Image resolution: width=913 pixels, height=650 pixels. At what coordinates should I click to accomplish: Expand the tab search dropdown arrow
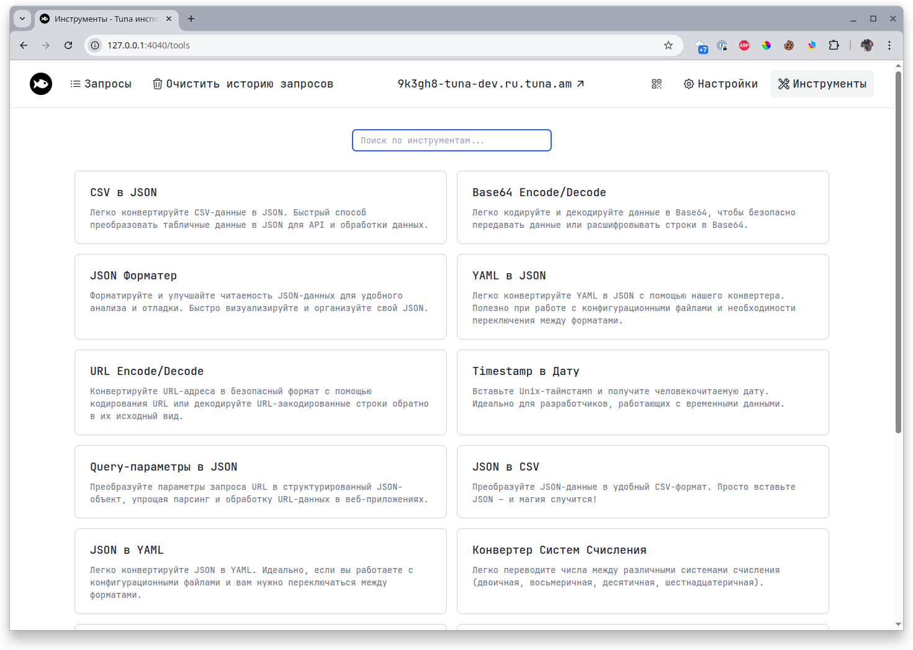tap(22, 19)
